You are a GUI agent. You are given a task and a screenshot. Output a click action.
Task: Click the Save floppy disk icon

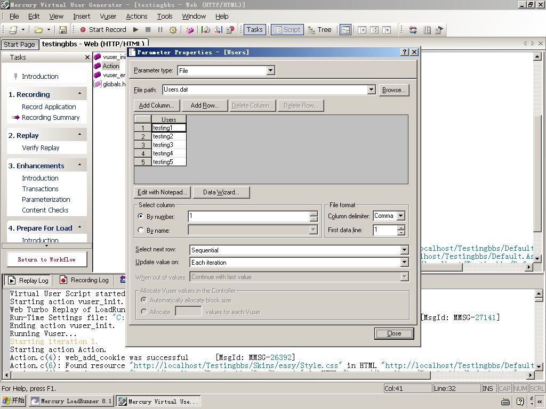(x=63, y=30)
